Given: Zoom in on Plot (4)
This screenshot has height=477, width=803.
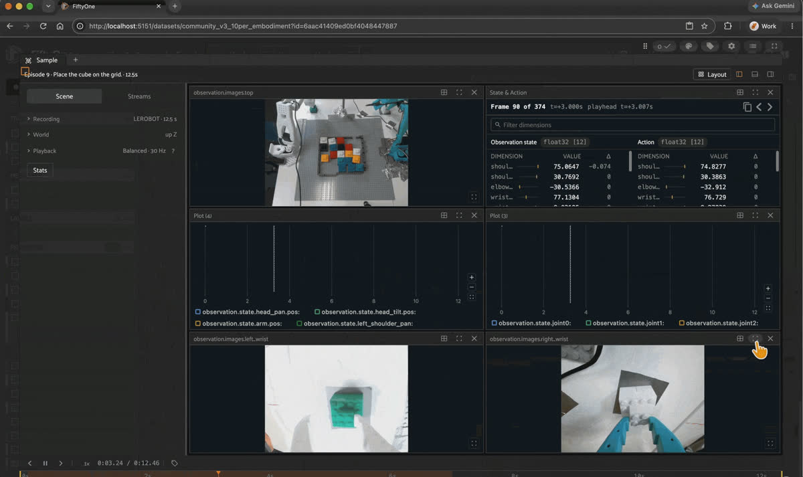Looking at the screenshot, I should pyautogui.click(x=472, y=277).
